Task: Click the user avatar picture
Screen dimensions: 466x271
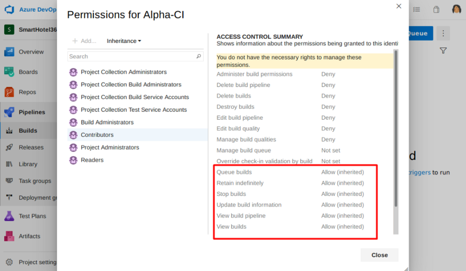Action: 457,9
